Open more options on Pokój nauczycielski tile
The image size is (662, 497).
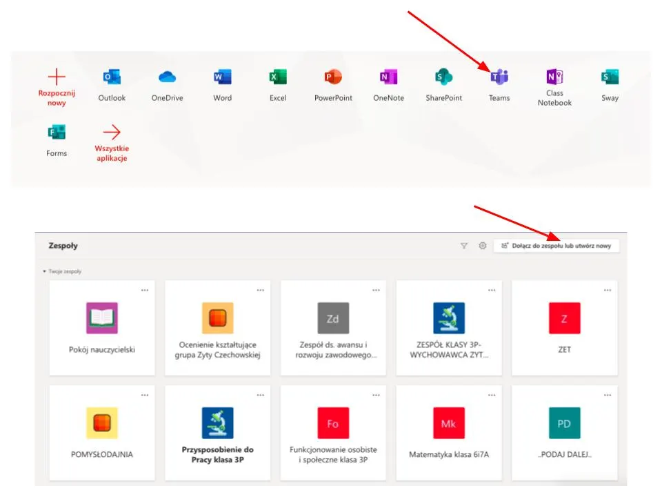pyautogui.click(x=145, y=290)
